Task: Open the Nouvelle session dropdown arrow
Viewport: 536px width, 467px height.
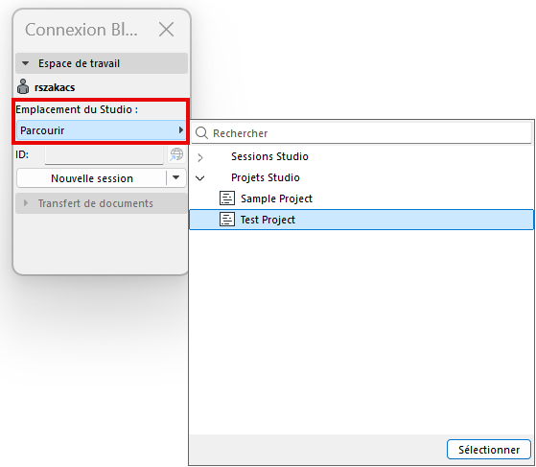Action: 176,177
